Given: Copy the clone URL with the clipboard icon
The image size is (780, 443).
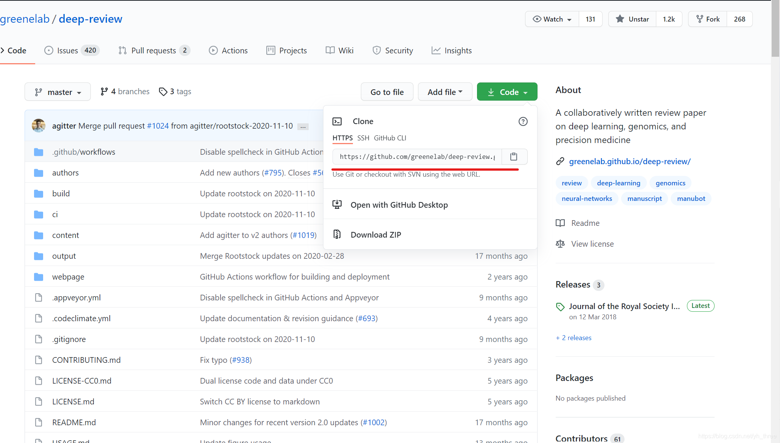Looking at the screenshot, I should (x=514, y=157).
